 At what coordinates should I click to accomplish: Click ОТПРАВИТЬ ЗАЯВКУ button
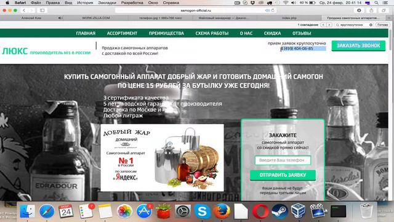(283, 175)
